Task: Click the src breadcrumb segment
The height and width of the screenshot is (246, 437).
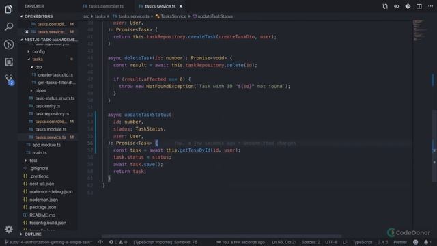Action: point(87,16)
